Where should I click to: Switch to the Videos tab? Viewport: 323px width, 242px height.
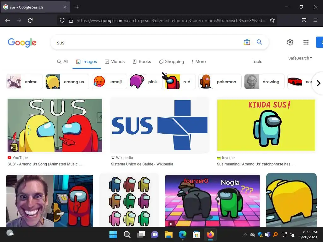click(x=115, y=61)
